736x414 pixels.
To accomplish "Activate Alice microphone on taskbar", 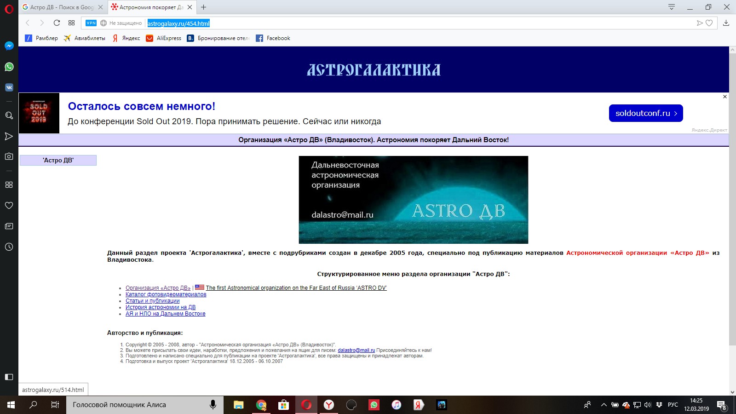I will tap(213, 405).
